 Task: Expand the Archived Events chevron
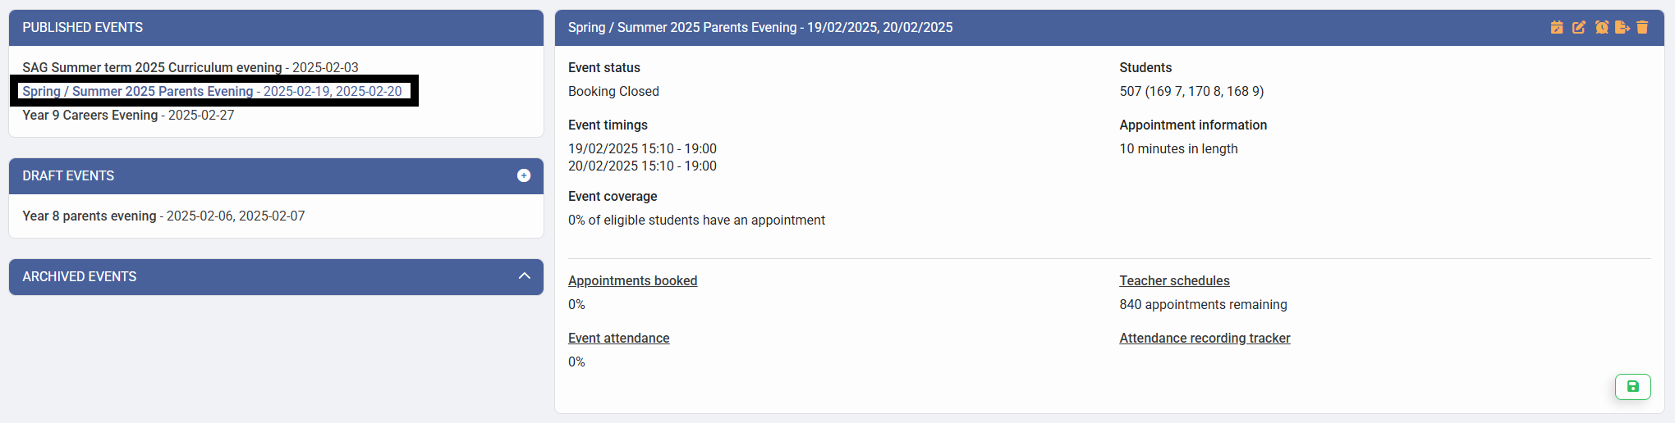coord(525,276)
